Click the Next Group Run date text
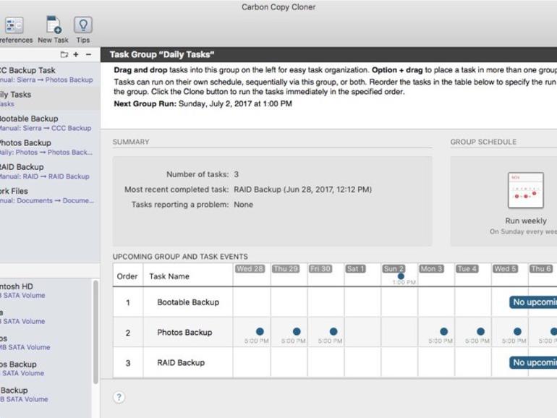Image resolution: width=557 pixels, height=418 pixels. pos(235,103)
